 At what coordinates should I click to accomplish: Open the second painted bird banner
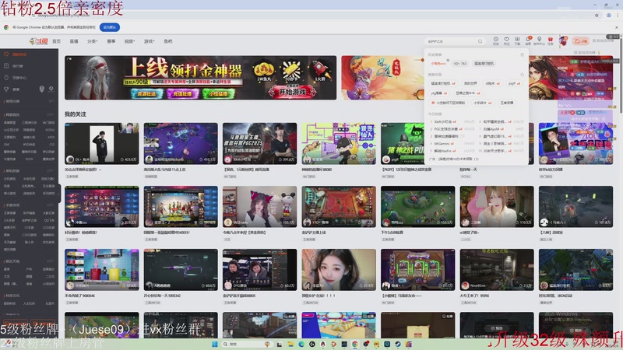pos(382,78)
